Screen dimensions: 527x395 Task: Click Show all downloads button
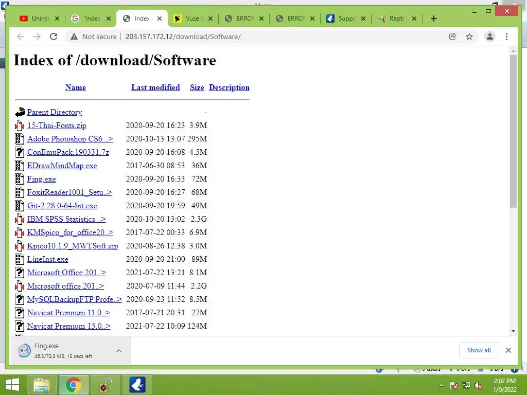479,350
